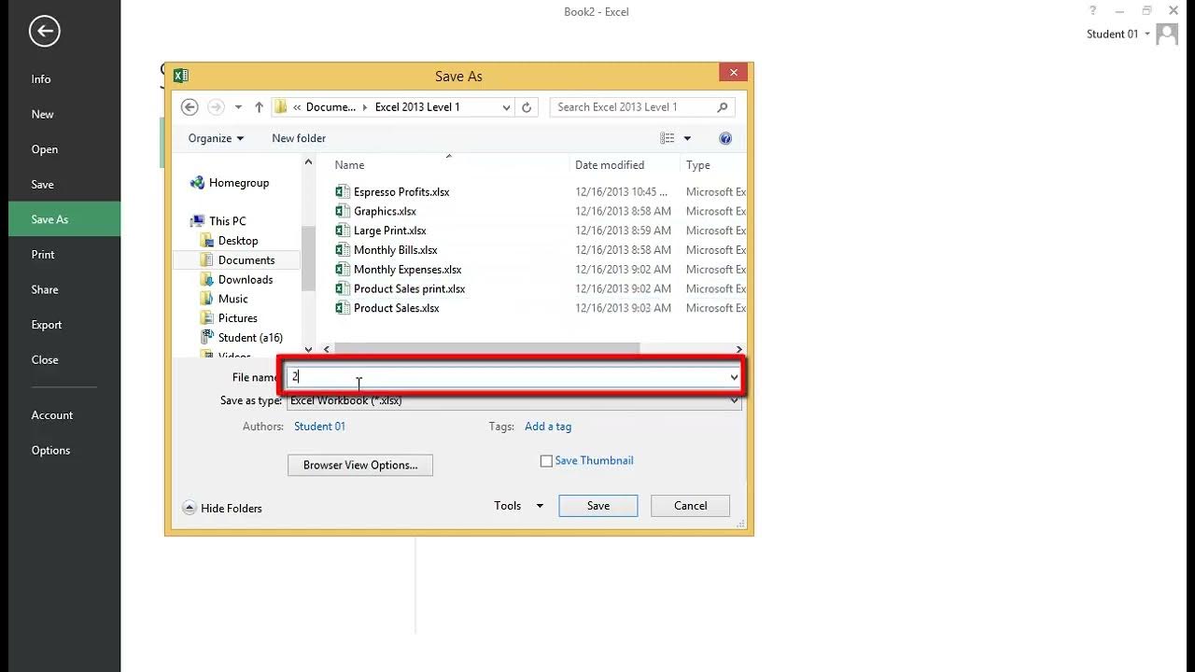
Task: Open the Music folder in navigation pane
Action: pyautogui.click(x=224, y=299)
